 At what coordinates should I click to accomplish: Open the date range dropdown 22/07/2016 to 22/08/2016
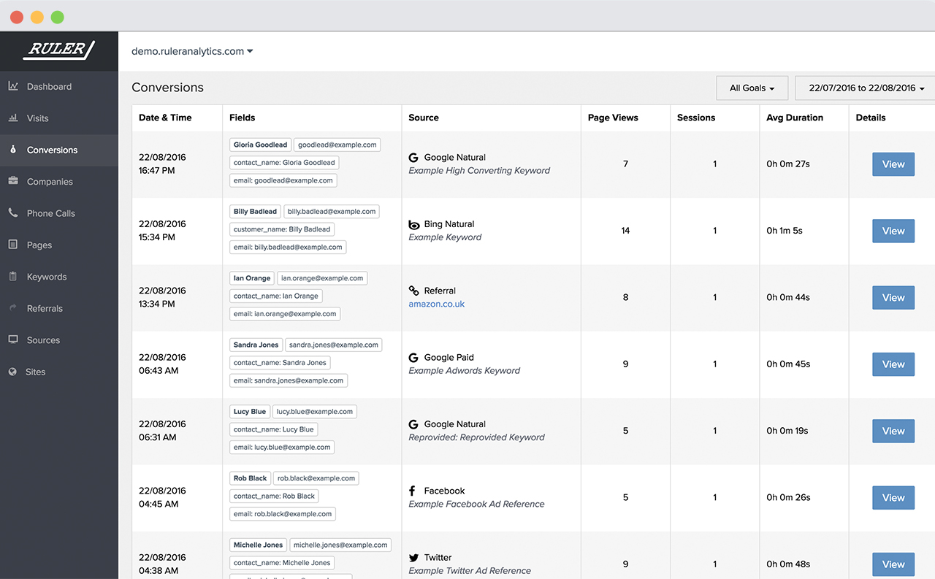tap(866, 88)
